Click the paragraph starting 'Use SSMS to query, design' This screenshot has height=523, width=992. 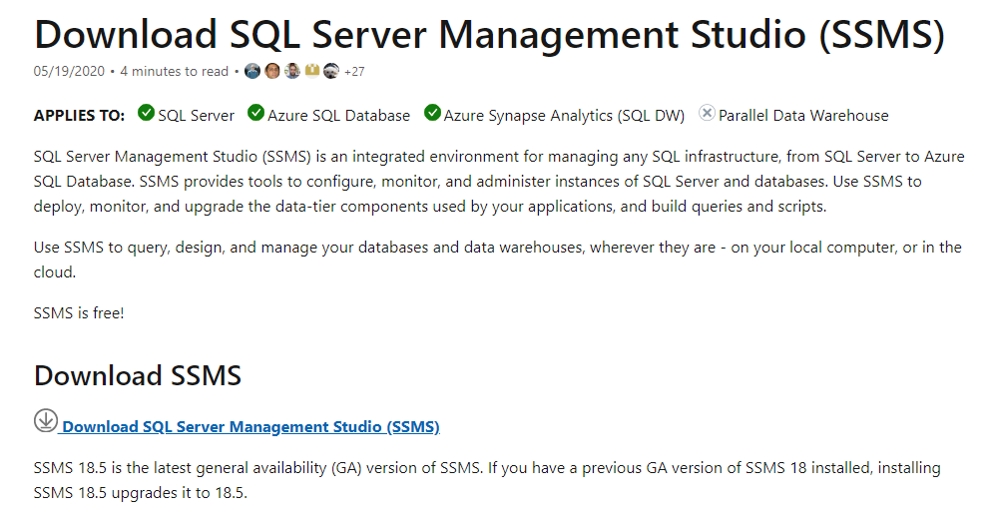(498, 260)
